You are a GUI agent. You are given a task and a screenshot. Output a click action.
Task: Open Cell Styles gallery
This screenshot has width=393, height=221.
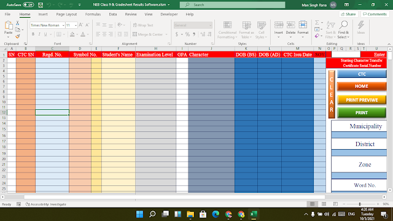point(261,30)
